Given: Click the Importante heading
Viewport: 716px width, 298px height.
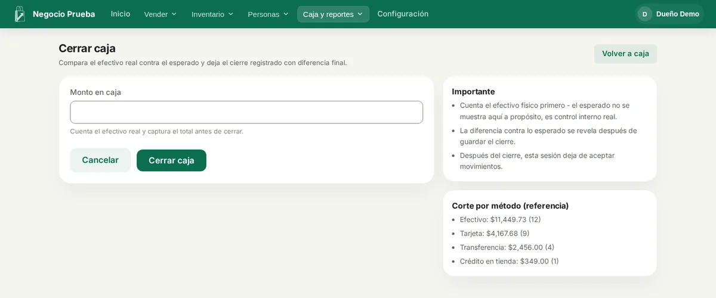Looking at the screenshot, I should point(473,91).
